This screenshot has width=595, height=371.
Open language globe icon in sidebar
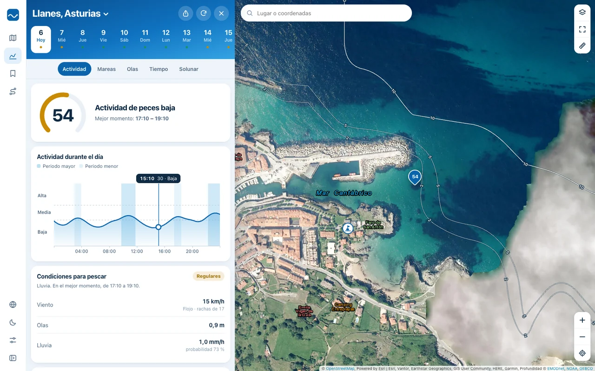(x=13, y=305)
